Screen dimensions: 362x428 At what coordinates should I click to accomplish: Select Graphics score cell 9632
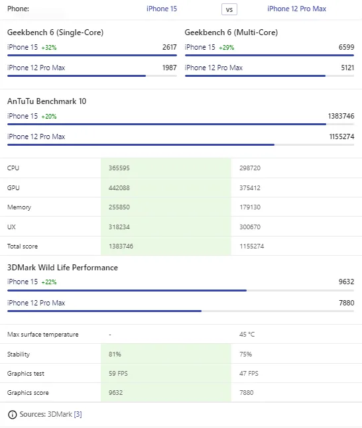[115, 392]
